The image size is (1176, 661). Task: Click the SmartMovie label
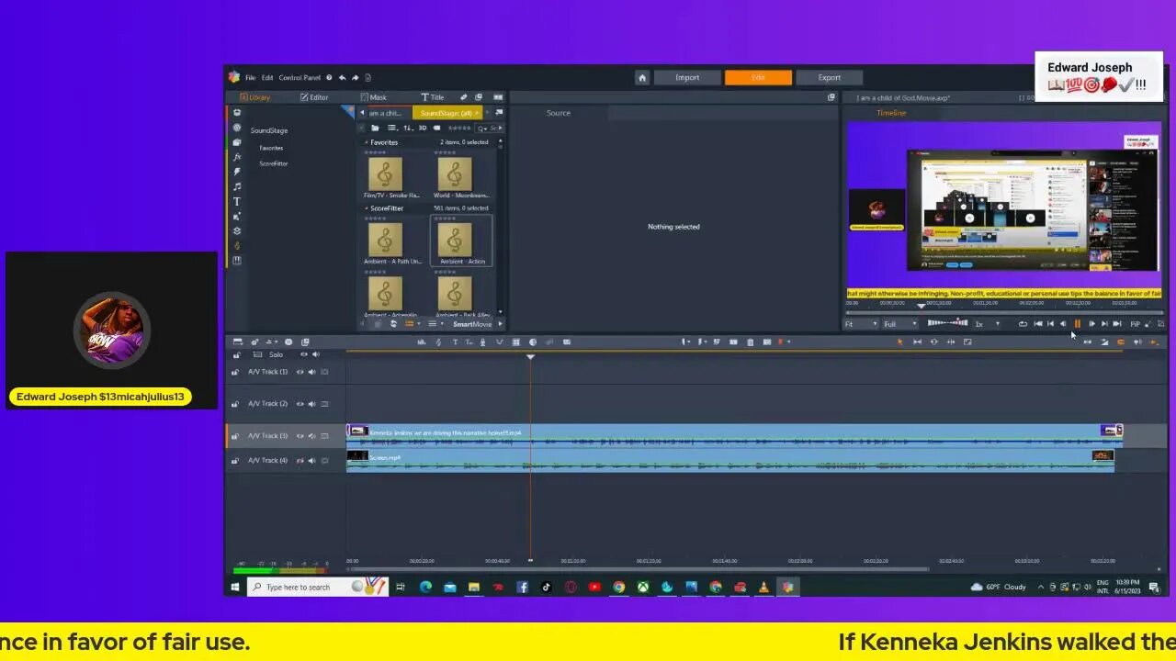pyautogui.click(x=472, y=324)
